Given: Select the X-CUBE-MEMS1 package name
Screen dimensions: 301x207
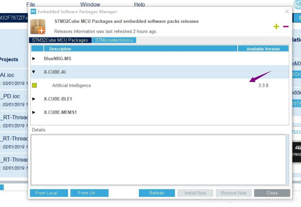Looking at the screenshot, I should click(60, 112).
